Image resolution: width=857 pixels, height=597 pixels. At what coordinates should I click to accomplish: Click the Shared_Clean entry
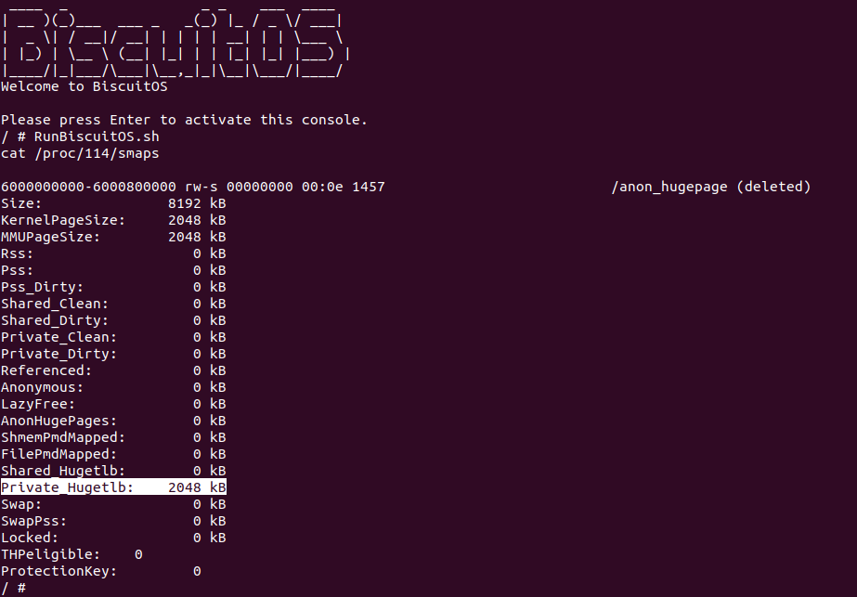(x=54, y=304)
